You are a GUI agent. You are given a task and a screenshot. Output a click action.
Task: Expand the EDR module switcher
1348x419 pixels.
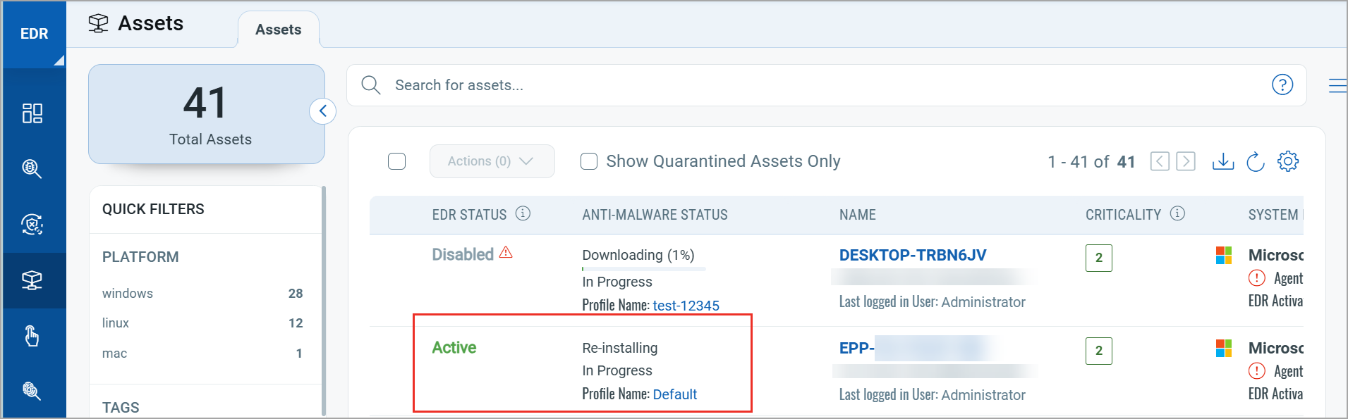tap(34, 34)
